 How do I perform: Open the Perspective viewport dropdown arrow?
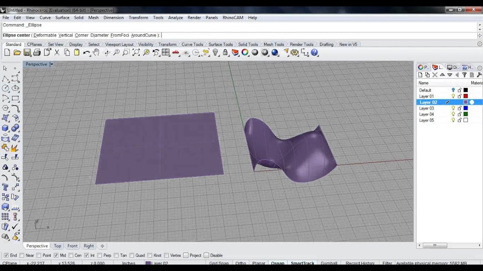52,64
